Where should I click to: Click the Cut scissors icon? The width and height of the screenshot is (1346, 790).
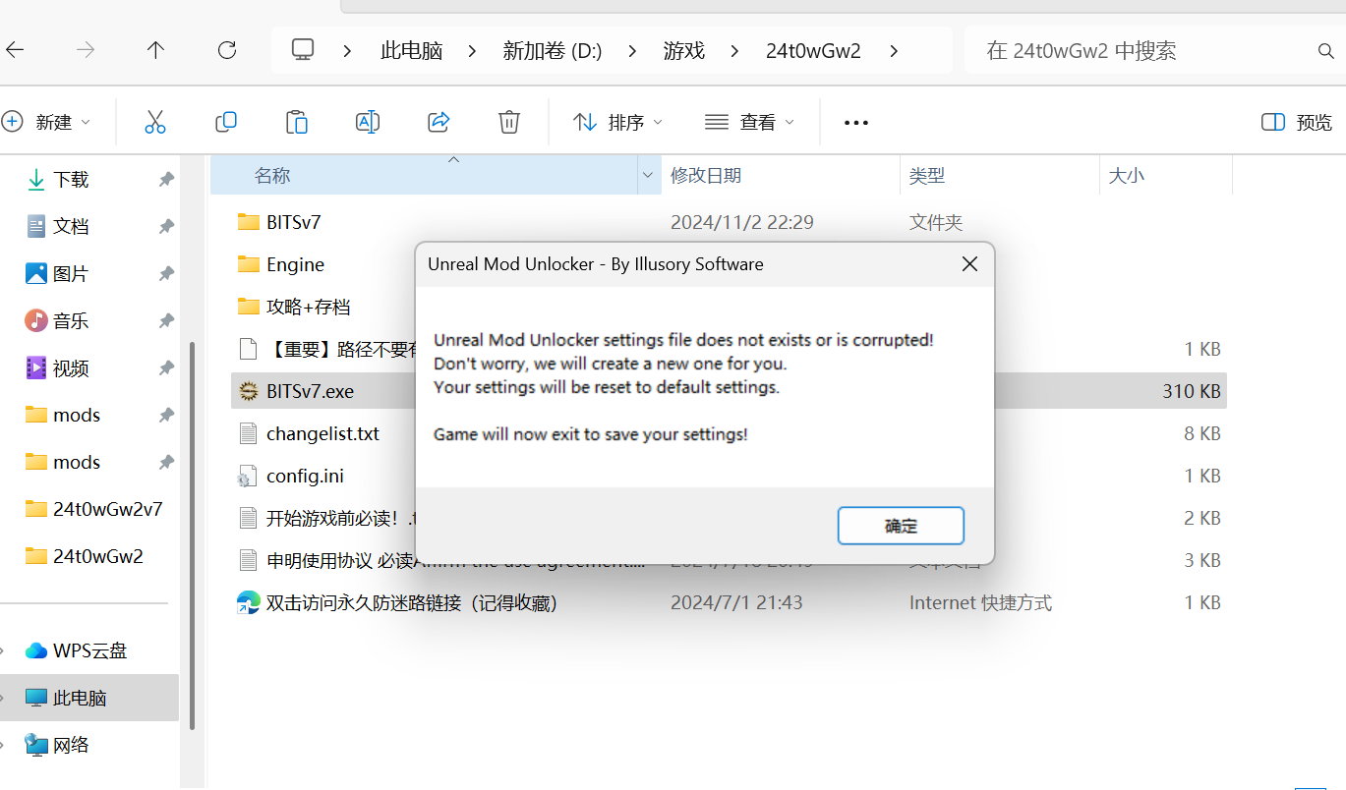pos(155,122)
